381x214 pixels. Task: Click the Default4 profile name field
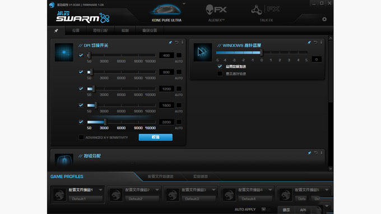pos(255,199)
